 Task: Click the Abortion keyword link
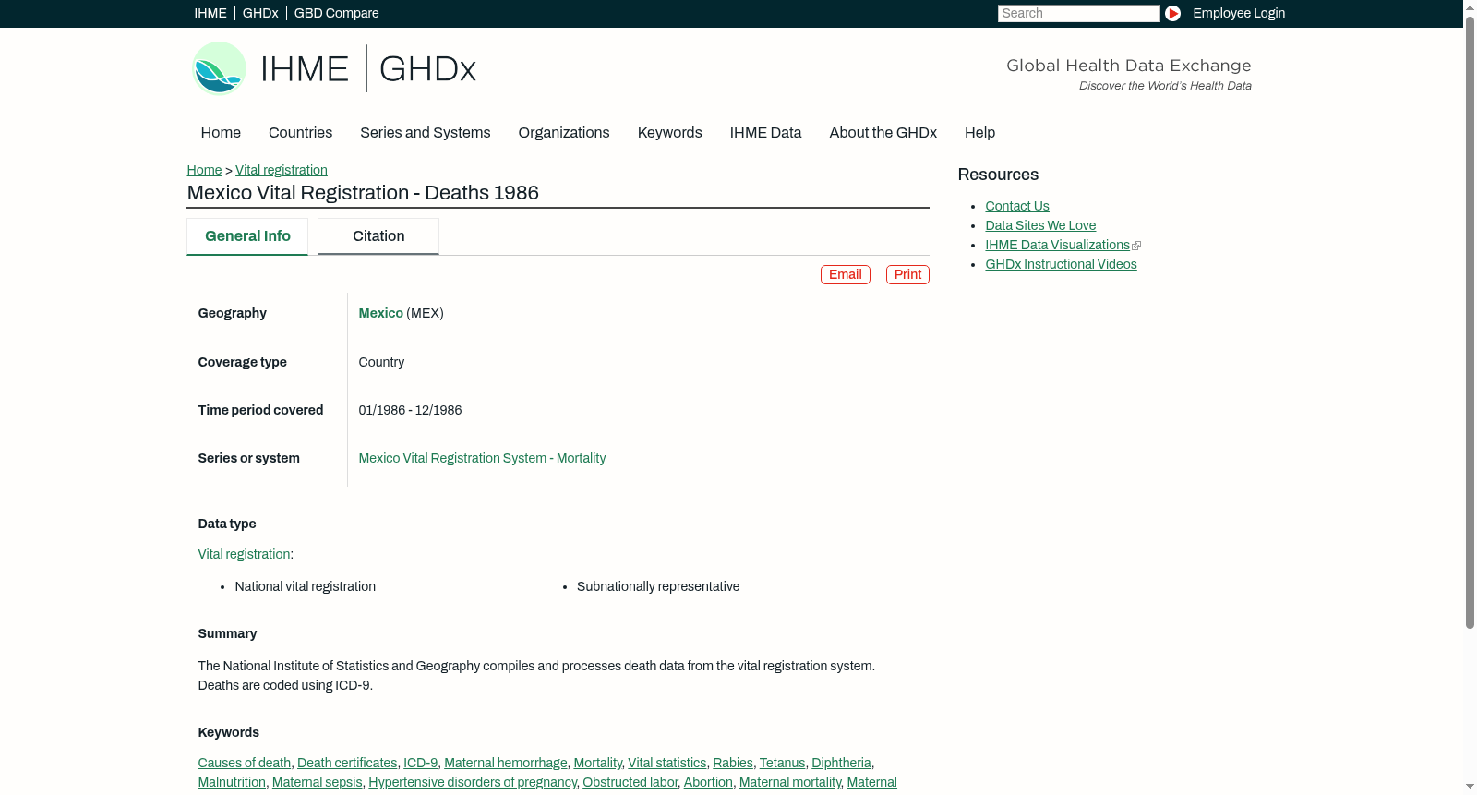708,782
